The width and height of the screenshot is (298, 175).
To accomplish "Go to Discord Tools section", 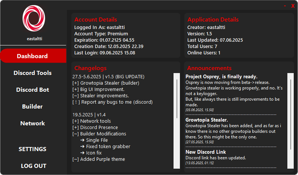I will pos(32,73).
